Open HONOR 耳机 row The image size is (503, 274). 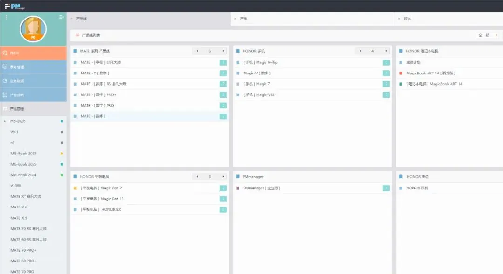click(x=450, y=188)
